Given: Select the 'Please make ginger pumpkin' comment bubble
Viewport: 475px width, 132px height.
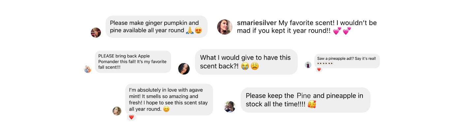Looking at the screenshot, I should [x=156, y=27].
